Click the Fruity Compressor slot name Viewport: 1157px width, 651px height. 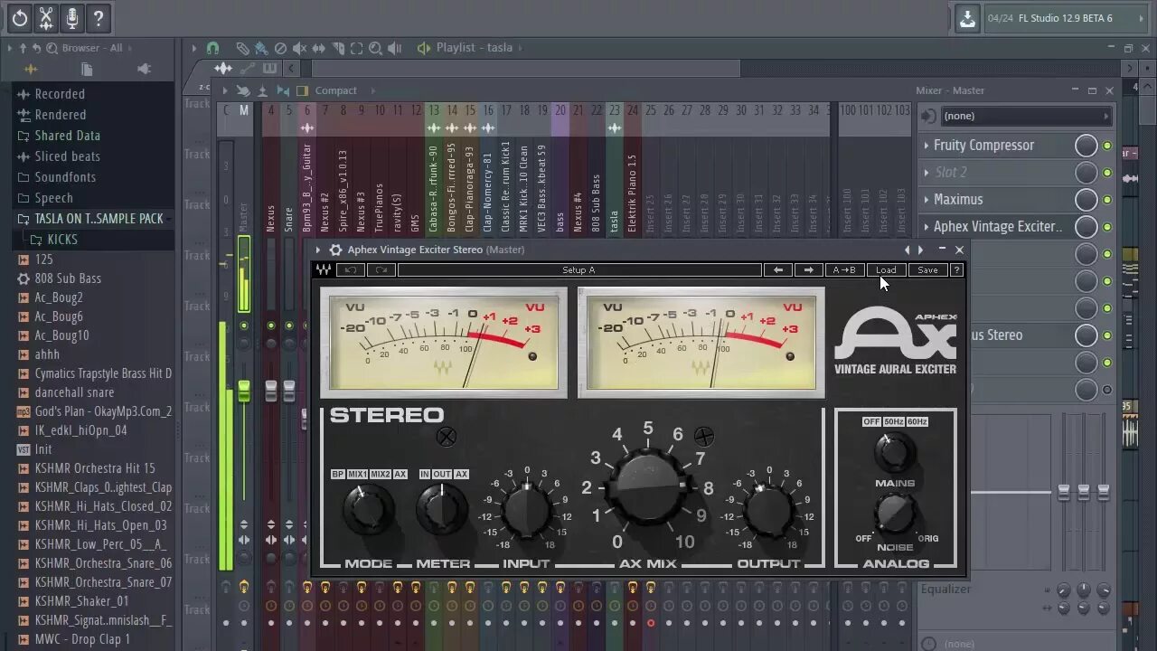983,146
